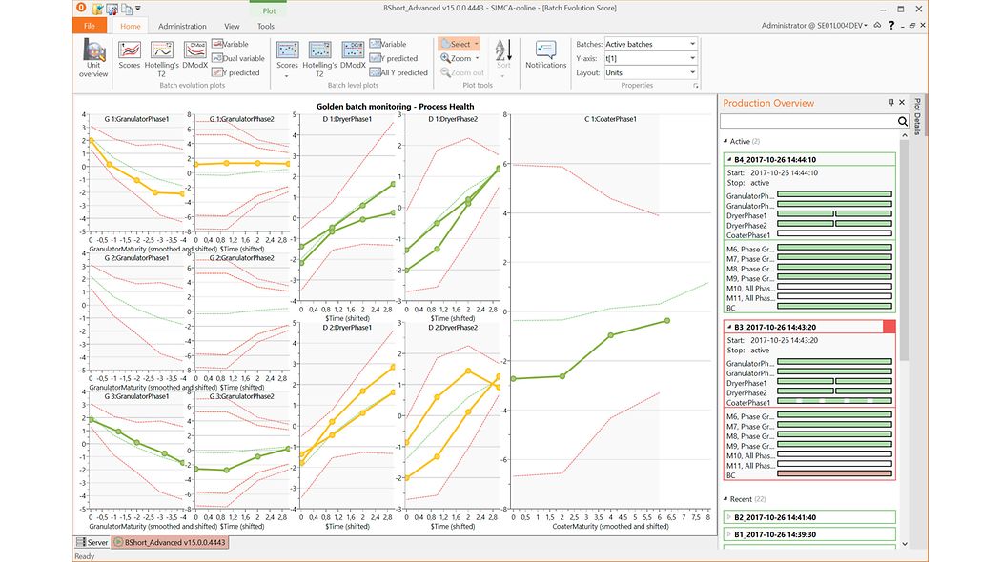This screenshot has height=562, width=1001.
Task: Click the red alert square on B3 batch
Action: [x=889, y=327]
